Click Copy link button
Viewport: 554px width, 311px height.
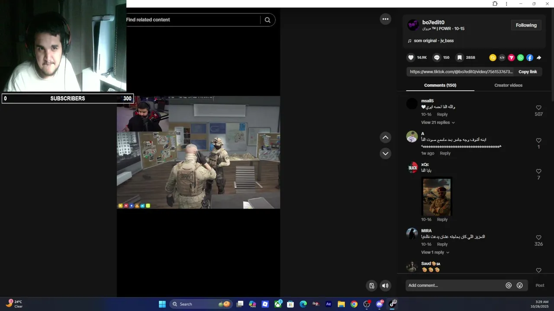(x=528, y=72)
